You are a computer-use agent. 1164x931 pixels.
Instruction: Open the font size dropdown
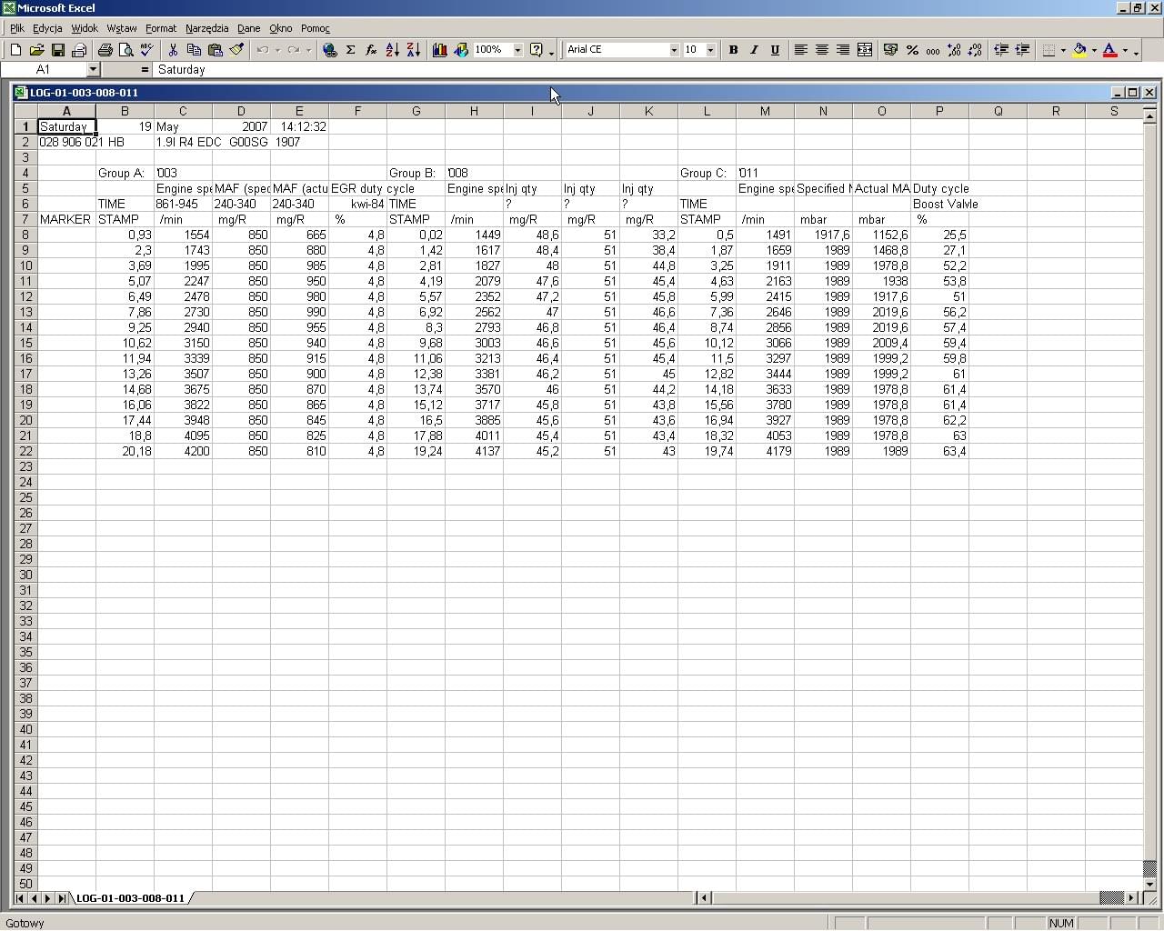point(710,50)
